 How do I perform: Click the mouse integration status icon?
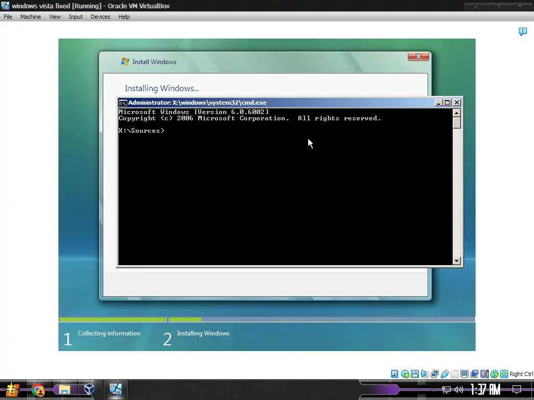494,374
